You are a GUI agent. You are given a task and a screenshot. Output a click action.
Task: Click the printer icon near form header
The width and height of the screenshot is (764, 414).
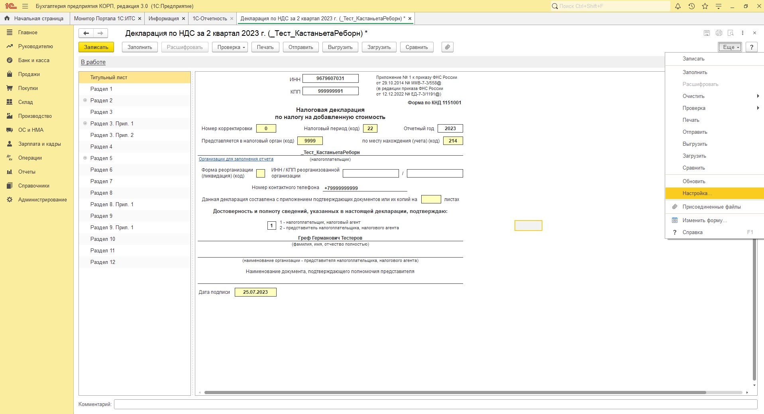coord(719,33)
